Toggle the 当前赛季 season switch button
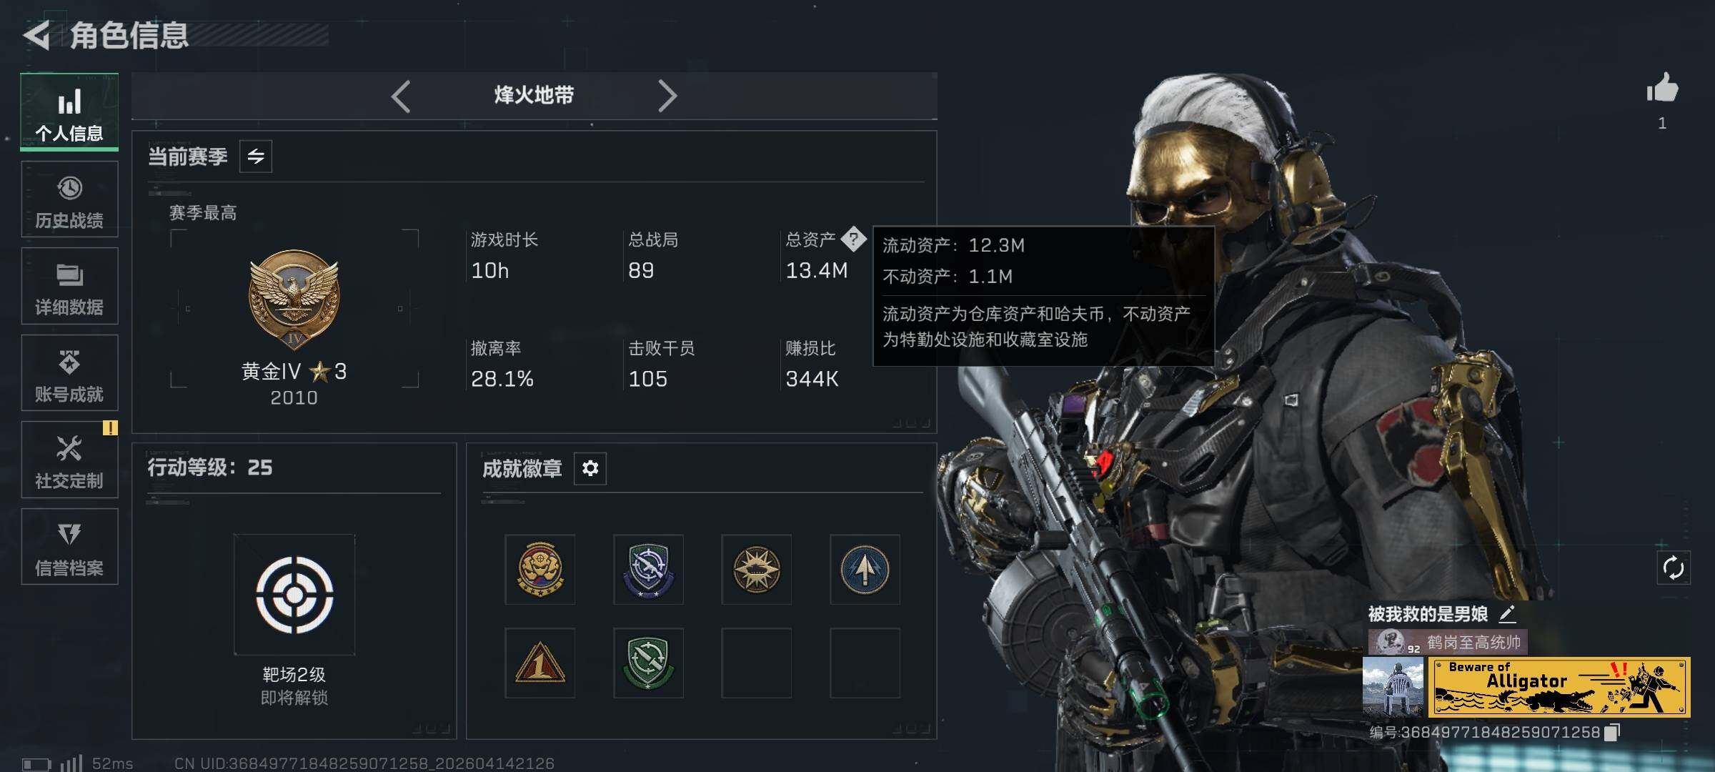 256,156
